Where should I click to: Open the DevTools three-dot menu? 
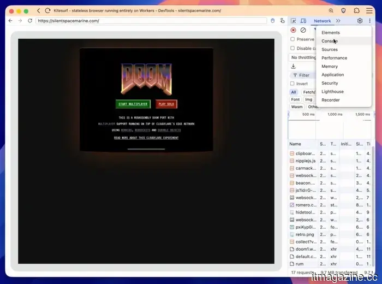pyautogui.click(x=370, y=21)
